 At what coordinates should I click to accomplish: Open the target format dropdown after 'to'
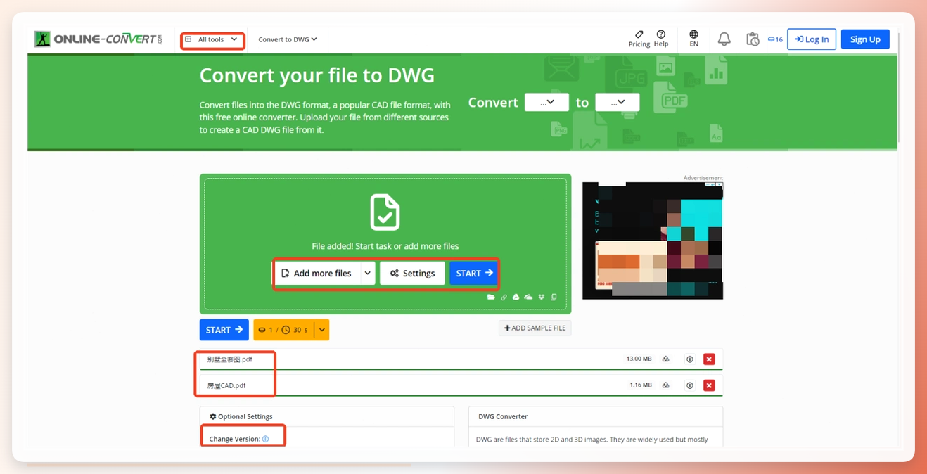click(x=618, y=102)
